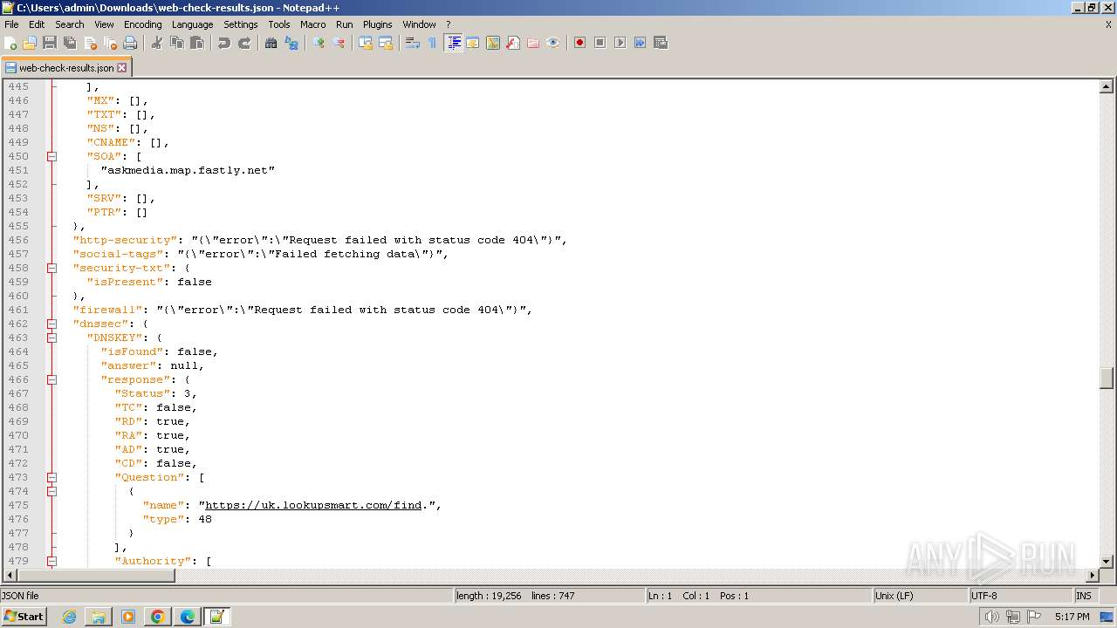Click the Cut scissors icon
This screenshot has width=1117, height=628.
tap(157, 43)
